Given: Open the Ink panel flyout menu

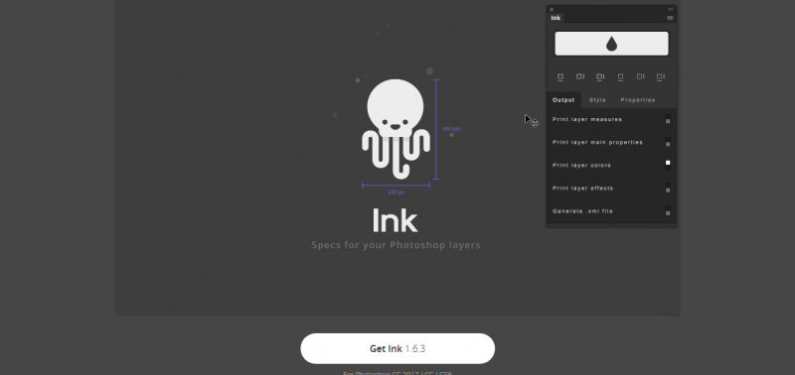Looking at the screenshot, I should click(x=670, y=18).
